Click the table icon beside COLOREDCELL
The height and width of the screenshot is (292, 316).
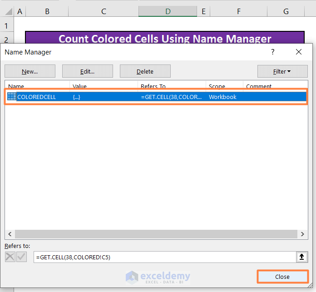pyautogui.click(x=12, y=97)
